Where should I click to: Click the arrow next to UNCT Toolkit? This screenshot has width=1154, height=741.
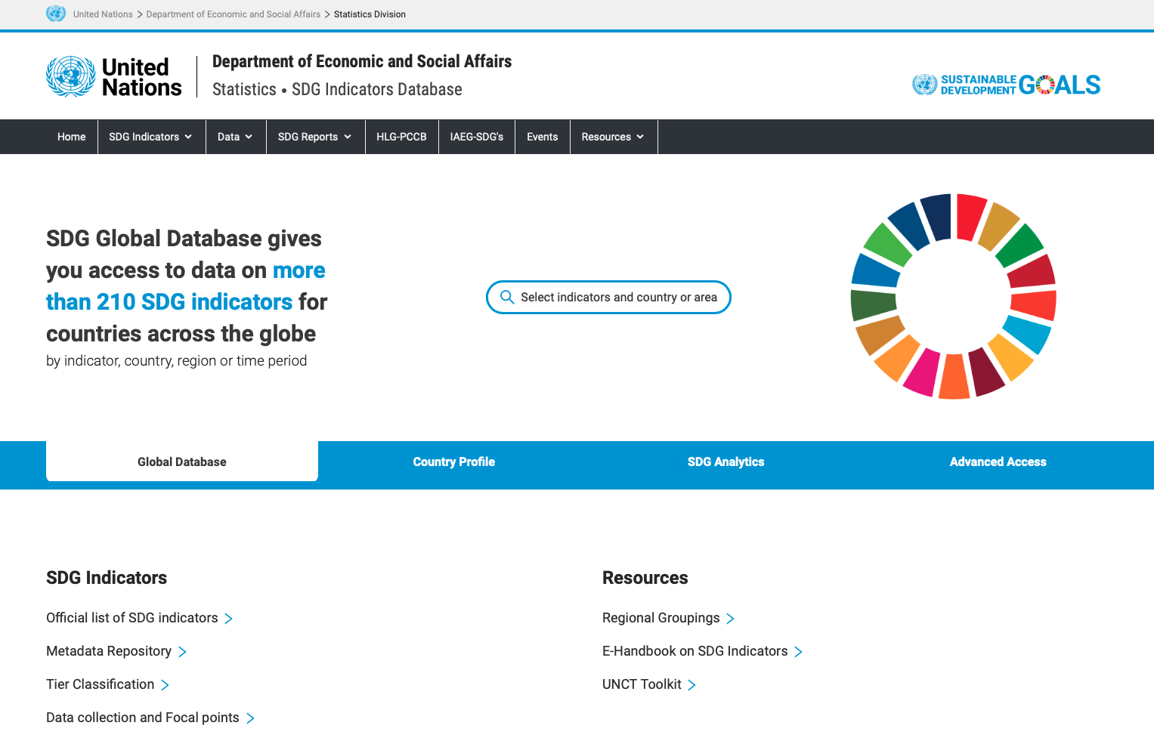pos(692,684)
